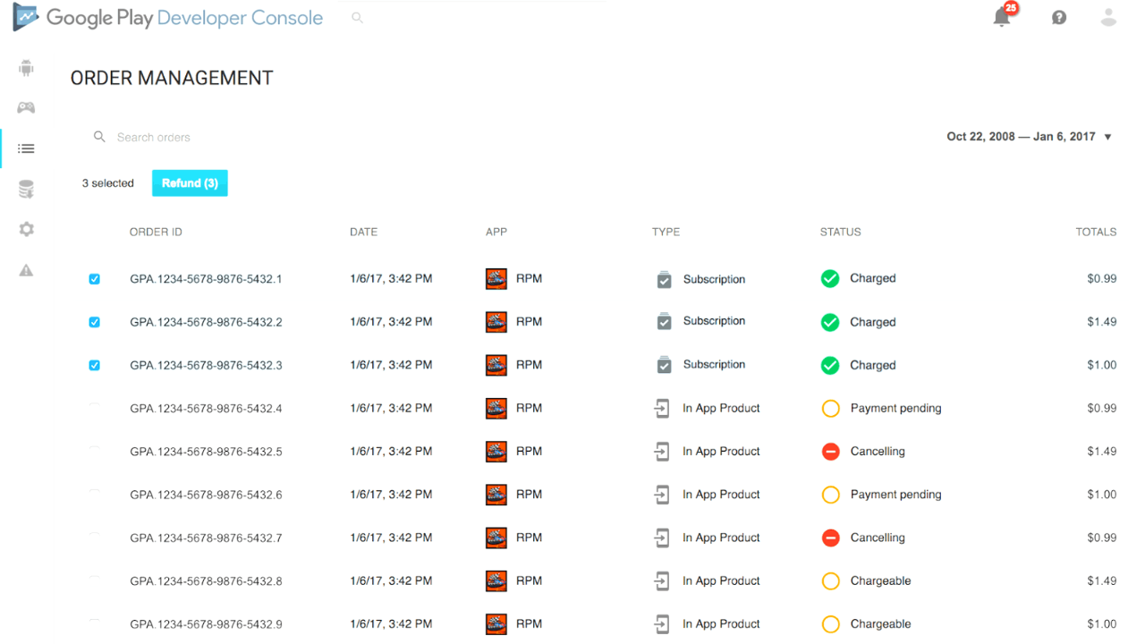Click the red Cancelling icon for order 5432.7
The width and height of the screenshot is (1145, 644).
(830, 538)
